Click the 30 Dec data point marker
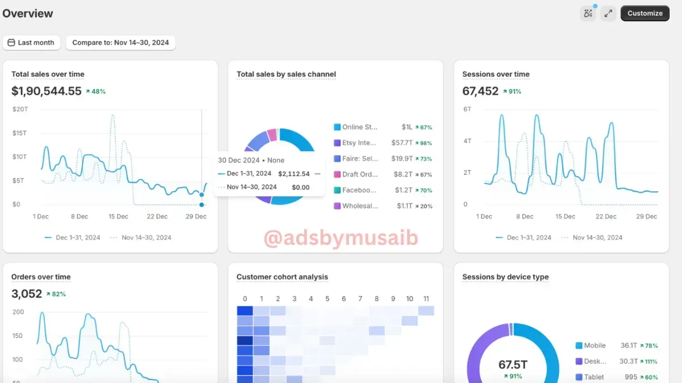682x383 pixels. pyautogui.click(x=202, y=195)
